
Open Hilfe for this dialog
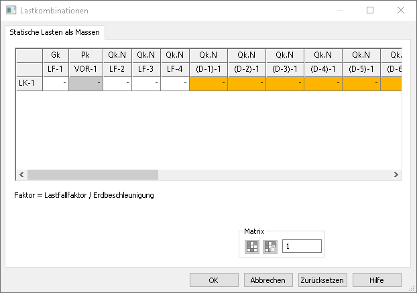tap(377, 280)
